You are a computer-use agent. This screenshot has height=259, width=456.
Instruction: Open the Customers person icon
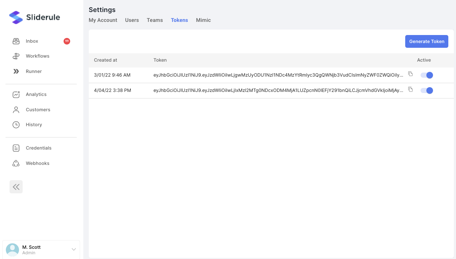(x=16, y=110)
